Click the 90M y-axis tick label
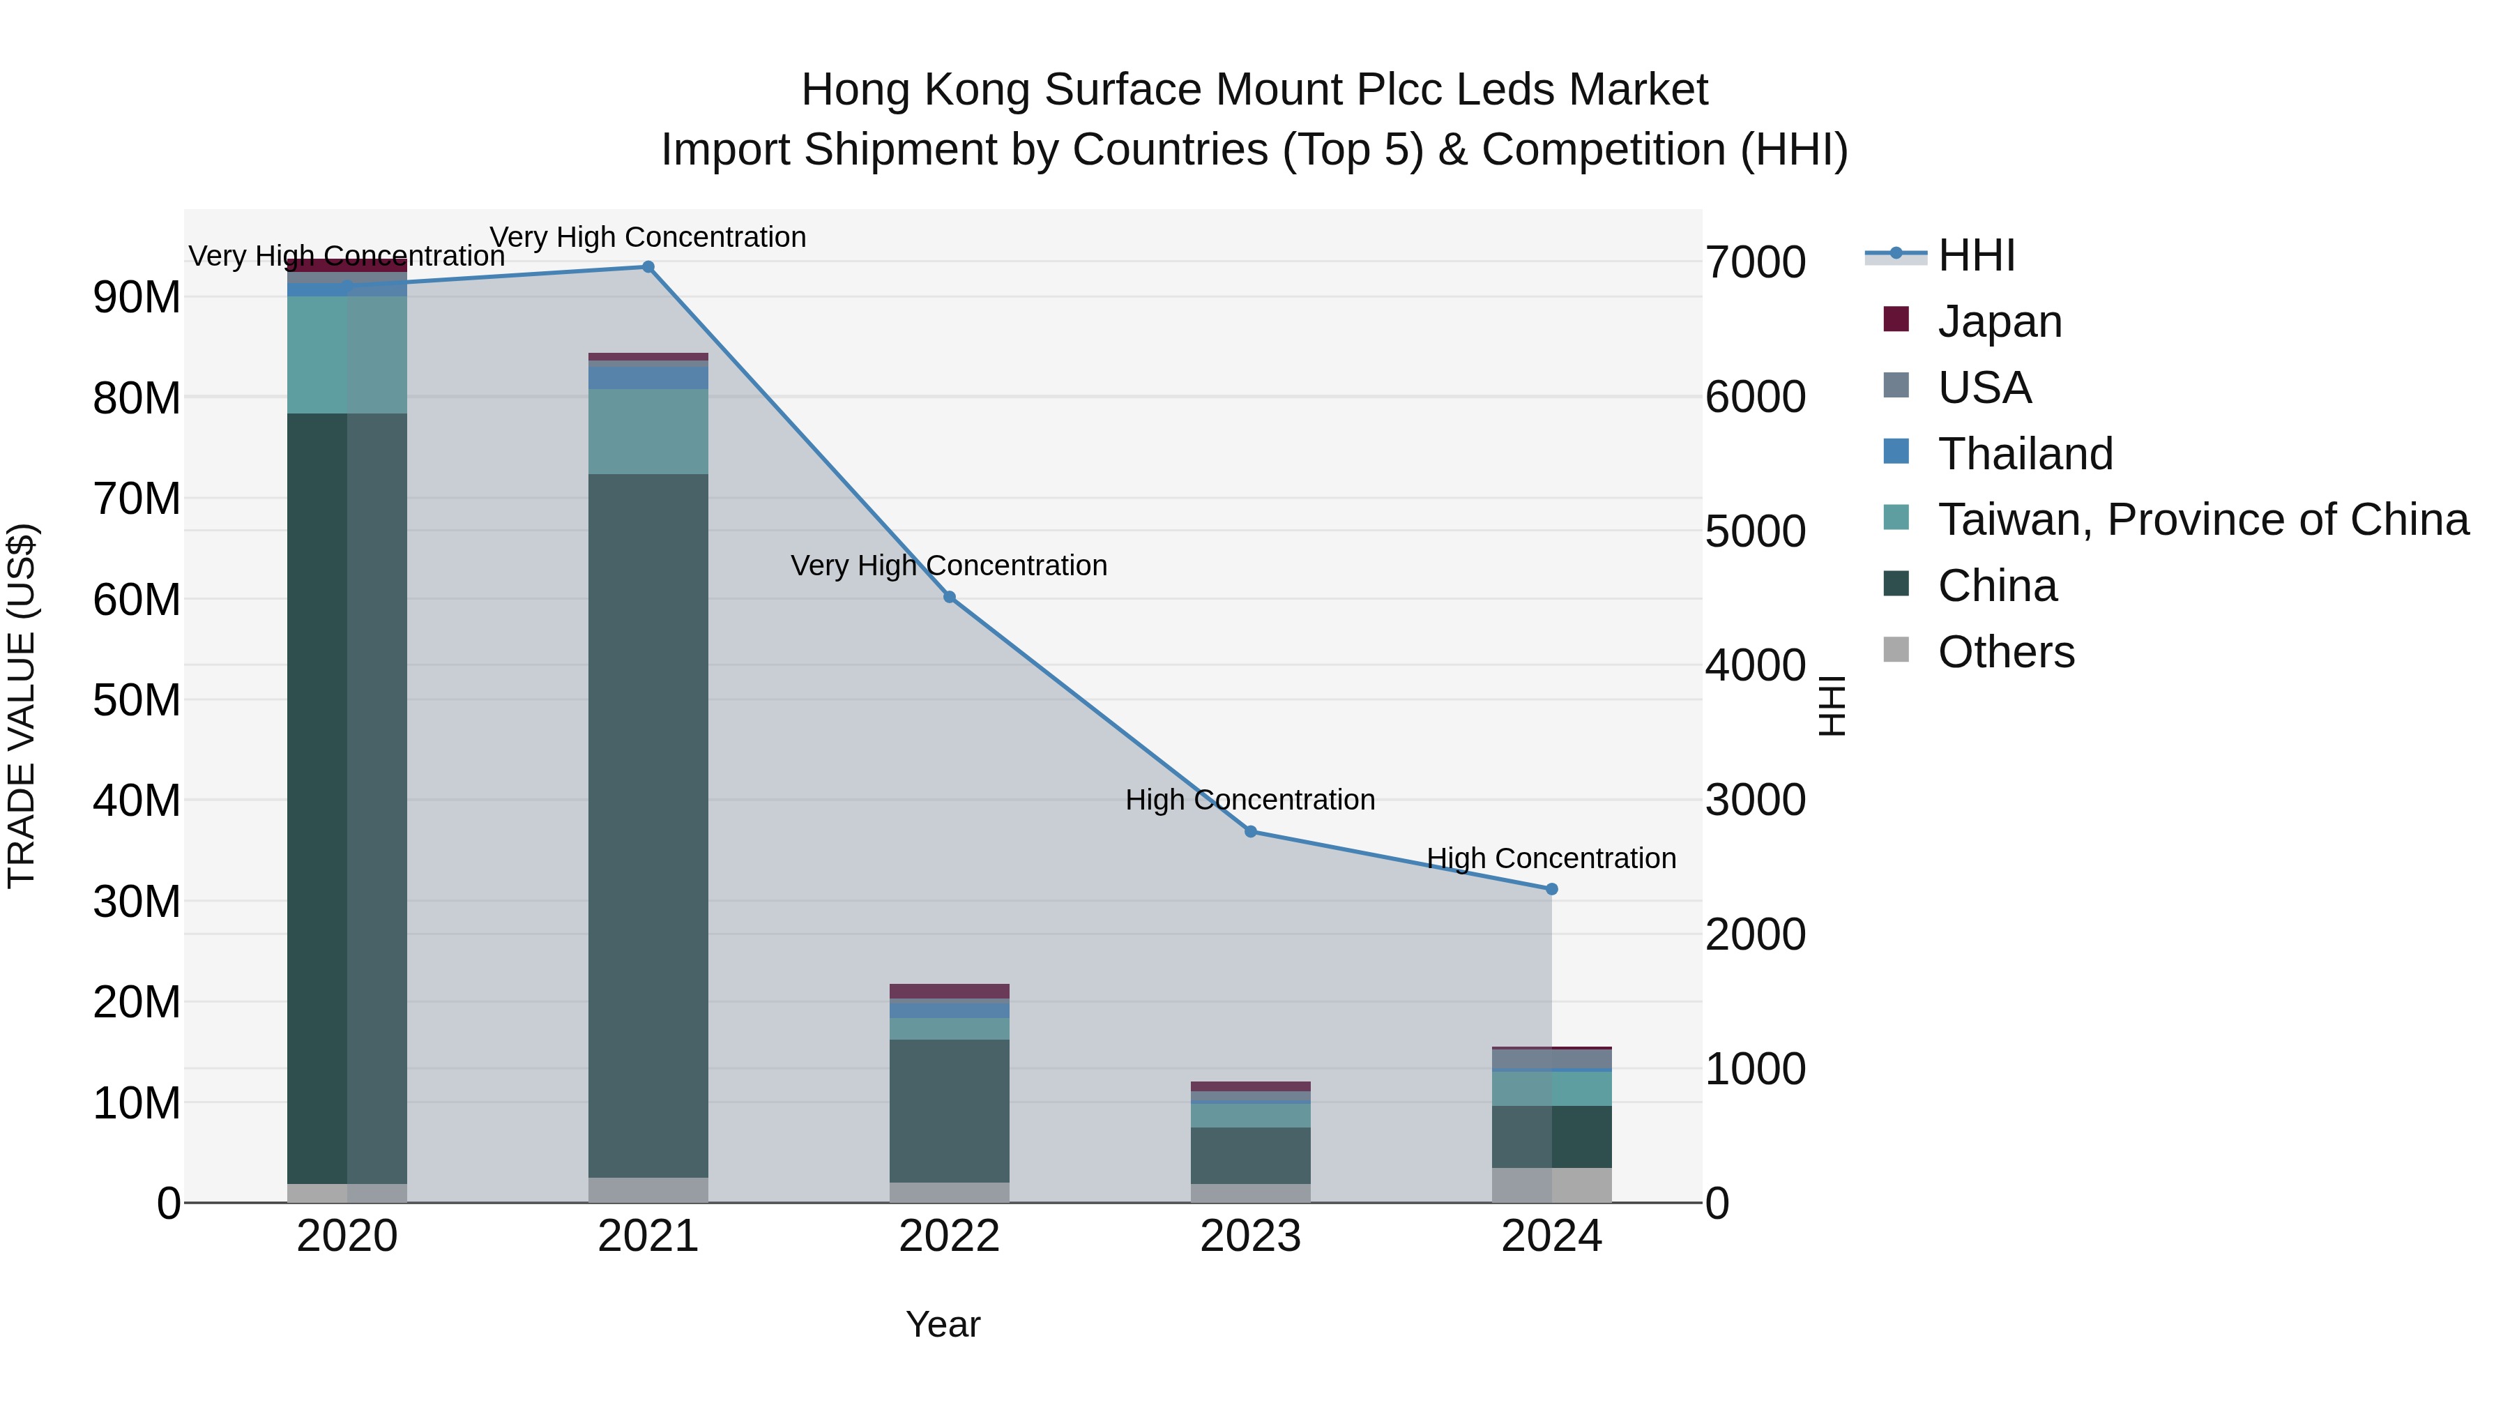The height and width of the screenshot is (1412, 2510). coord(137,297)
